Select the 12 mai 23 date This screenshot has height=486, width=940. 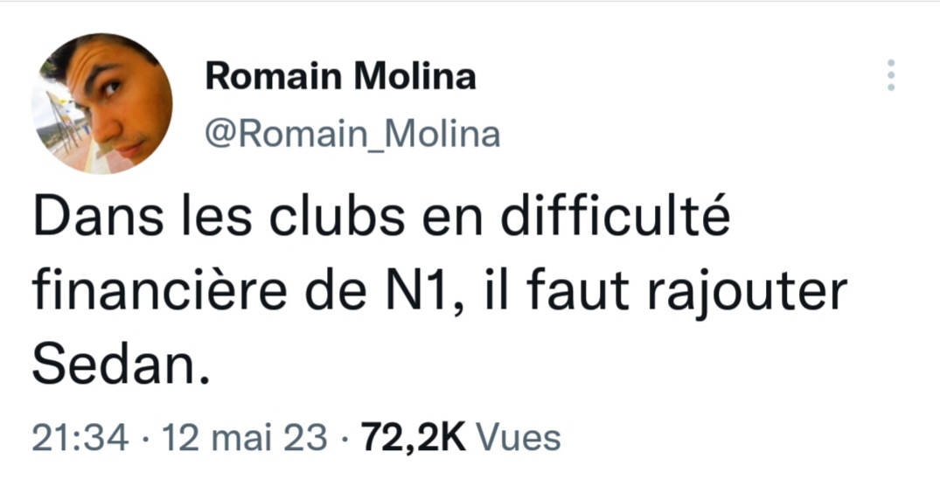pyautogui.click(x=245, y=438)
